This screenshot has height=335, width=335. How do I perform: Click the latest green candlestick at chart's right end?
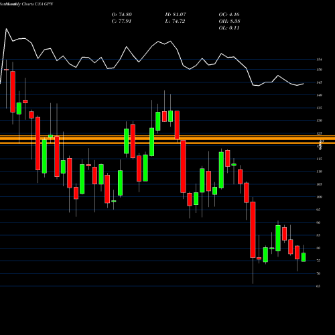click(x=304, y=257)
